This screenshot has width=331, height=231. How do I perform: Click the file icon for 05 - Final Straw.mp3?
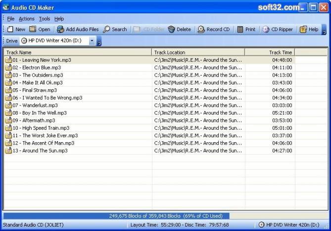(8, 90)
